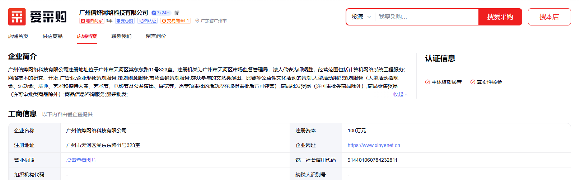The height and width of the screenshot is (180, 580).
Task: Click the 以下内容由爱企查提供 note
Action: tap(67, 114)
